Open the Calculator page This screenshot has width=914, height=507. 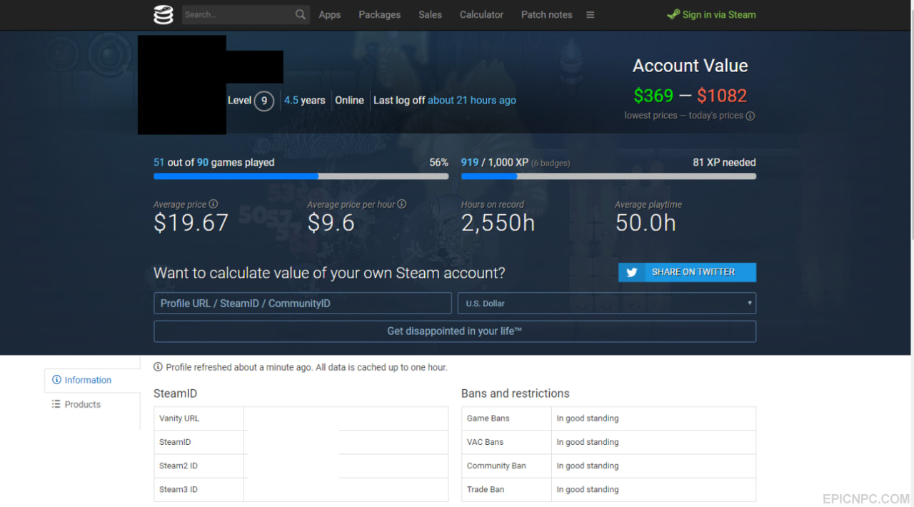(481, 14)
